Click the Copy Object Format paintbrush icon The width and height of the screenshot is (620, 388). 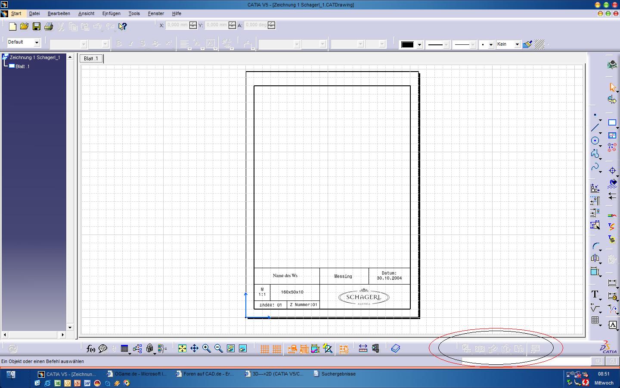click(x=527, y=44)
